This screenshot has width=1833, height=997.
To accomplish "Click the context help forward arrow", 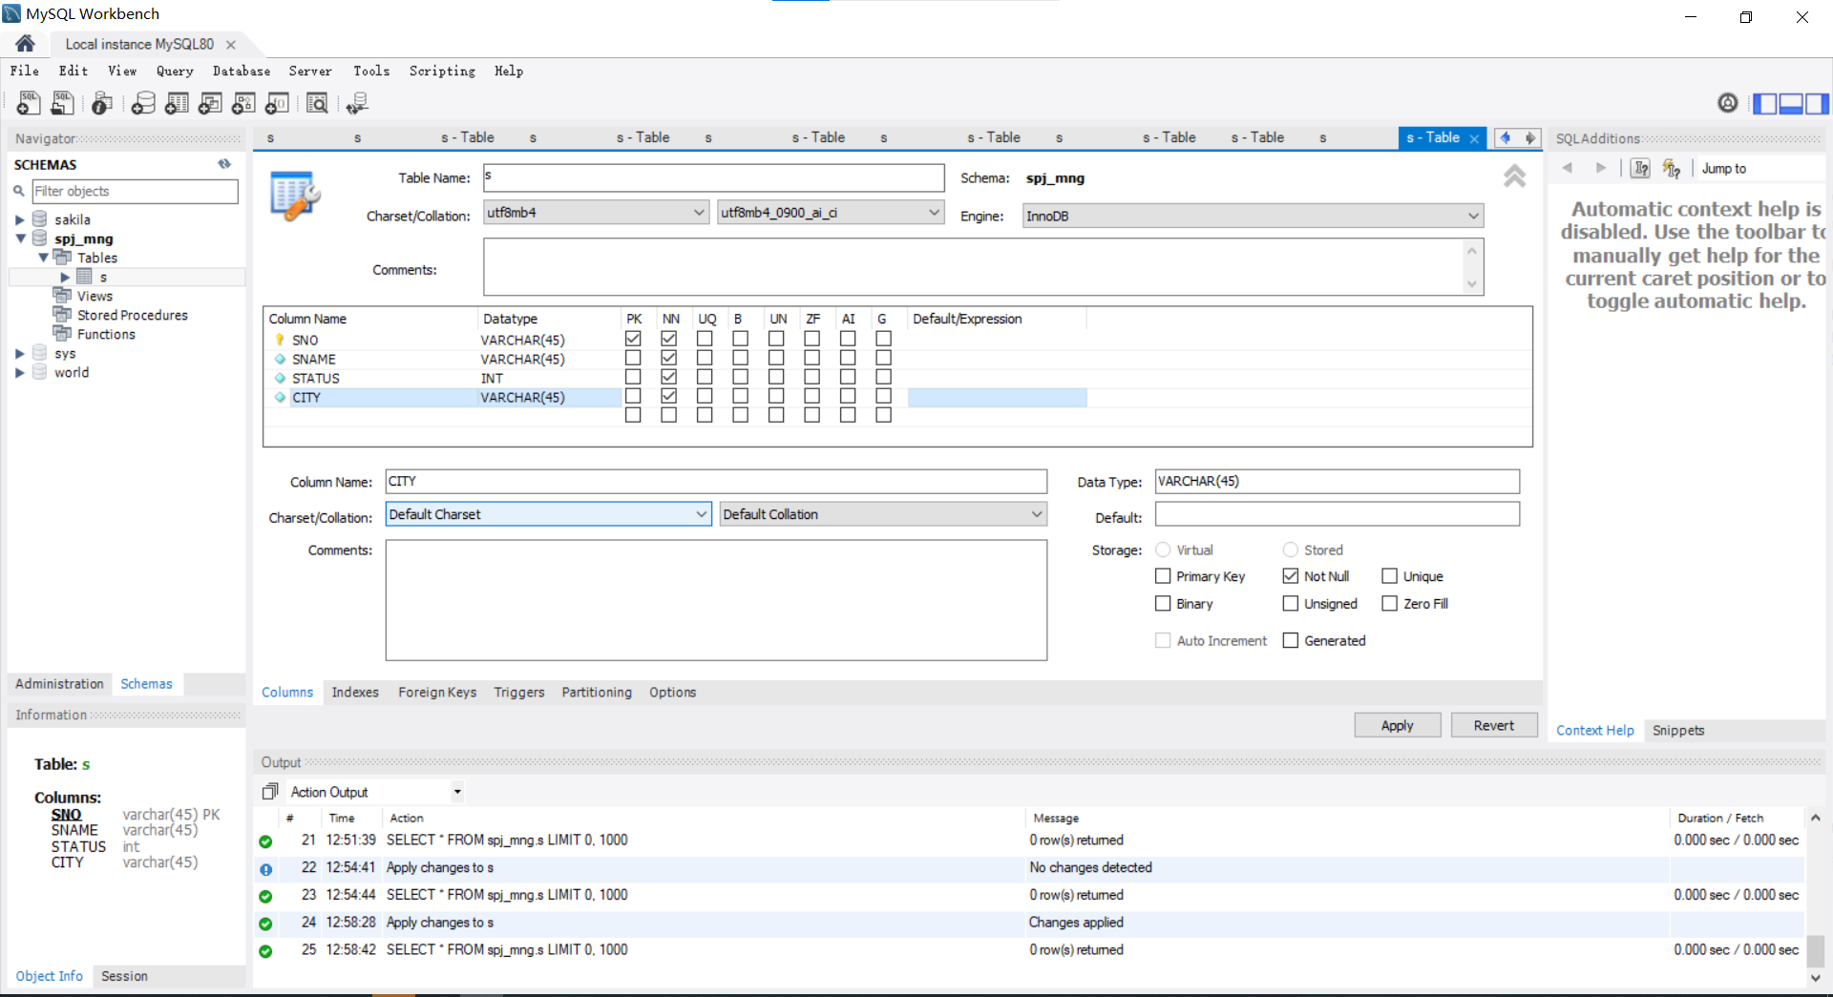I will point(1601,168).
